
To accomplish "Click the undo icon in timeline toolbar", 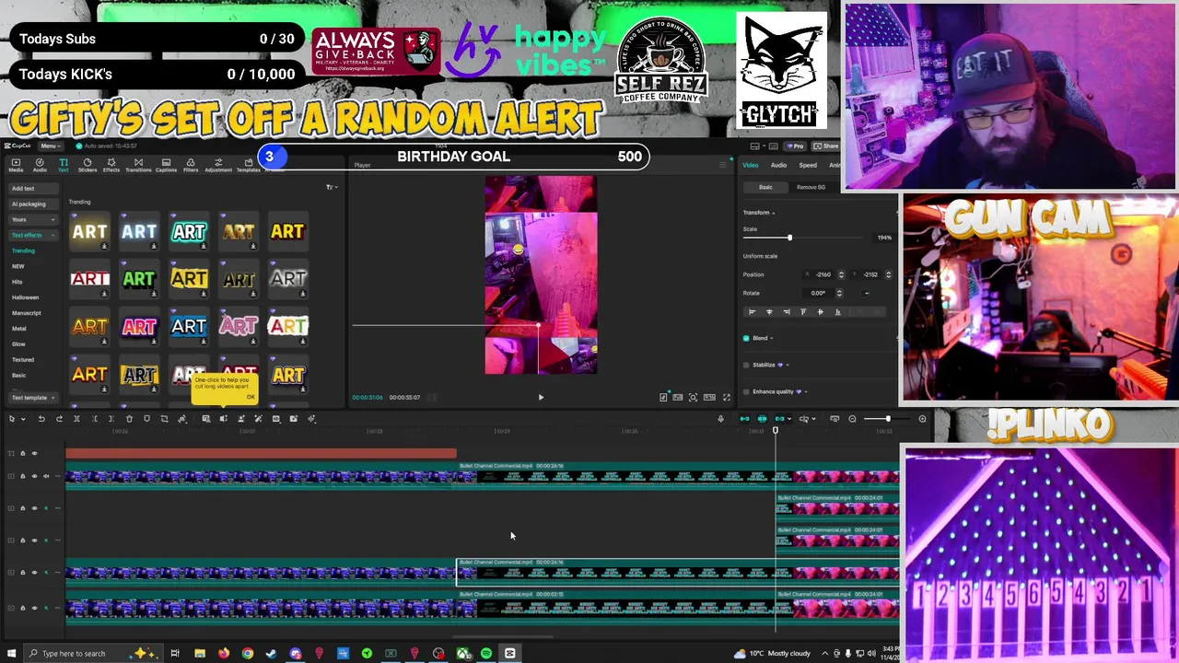I will (41, 419).
